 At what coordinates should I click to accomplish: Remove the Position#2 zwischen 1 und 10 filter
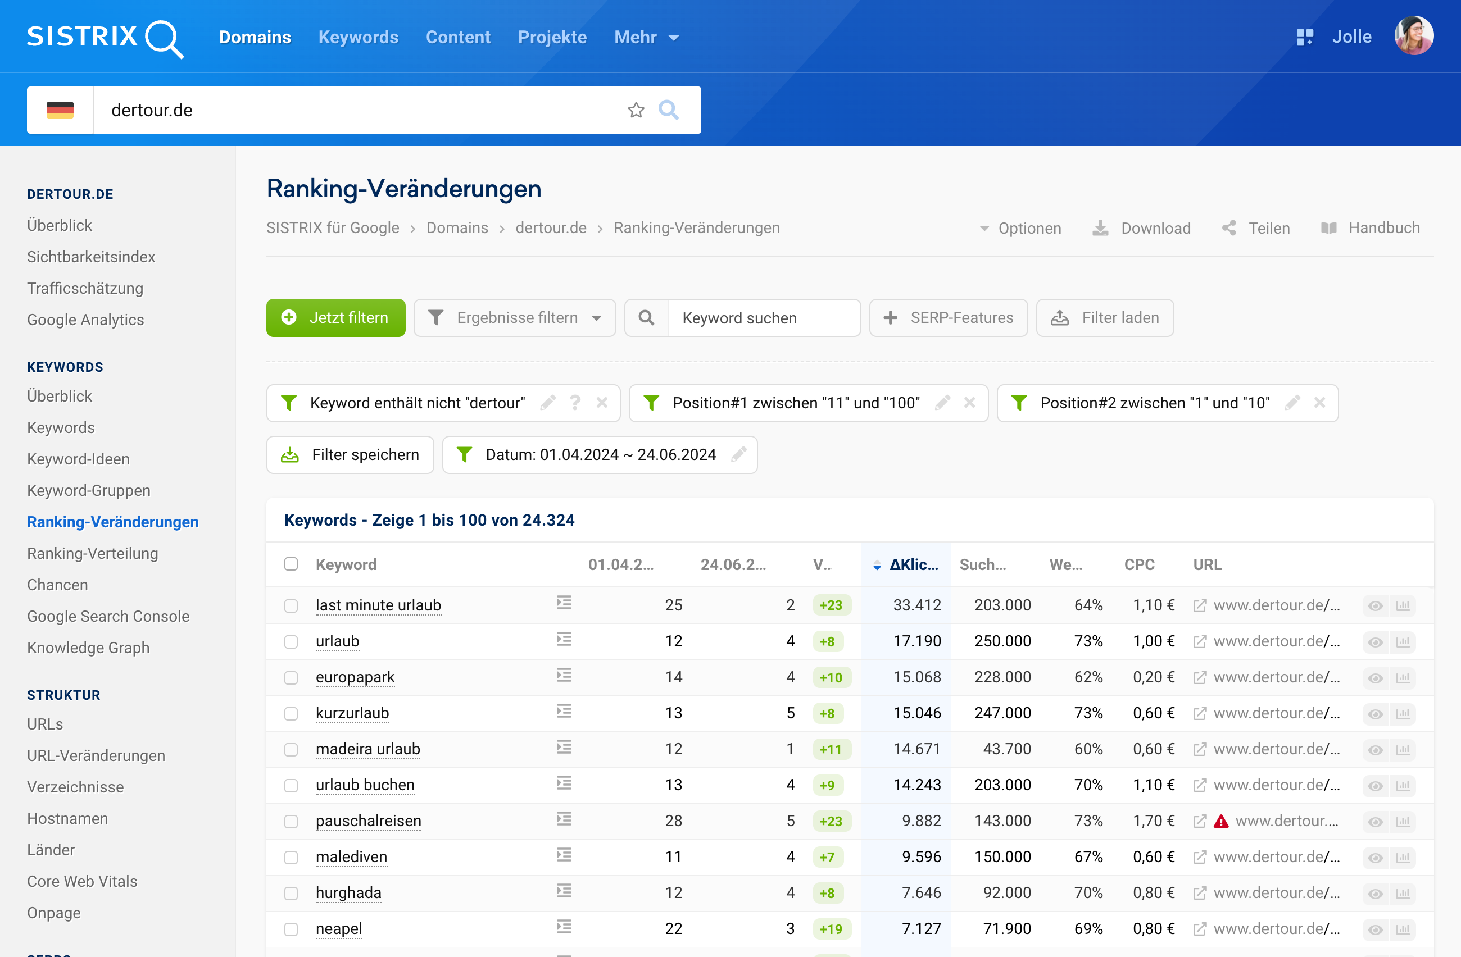[1320, 403]
